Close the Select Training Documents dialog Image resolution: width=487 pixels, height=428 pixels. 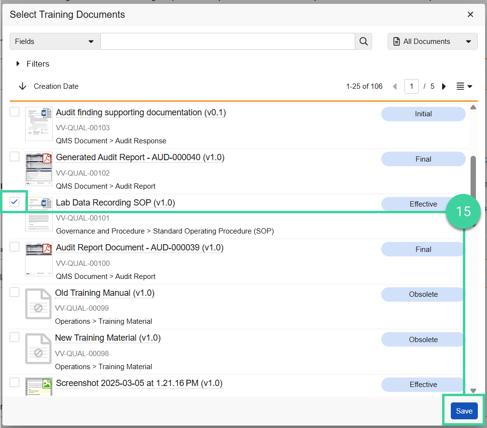471,14
